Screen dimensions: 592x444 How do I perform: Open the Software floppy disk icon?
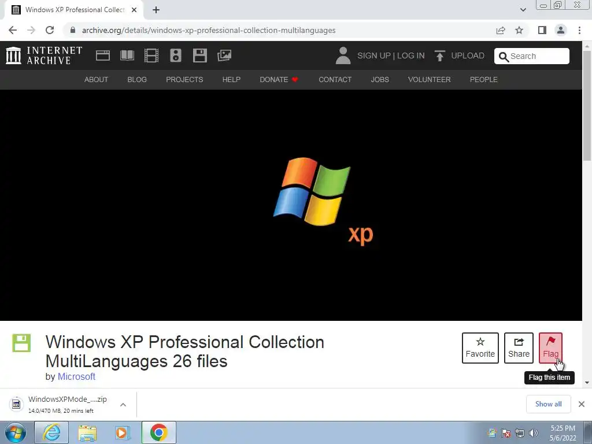(199, 55)
